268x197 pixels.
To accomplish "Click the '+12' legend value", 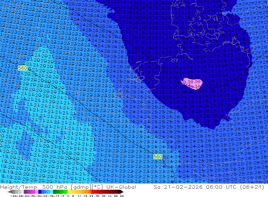I will (x=79, y=196).
